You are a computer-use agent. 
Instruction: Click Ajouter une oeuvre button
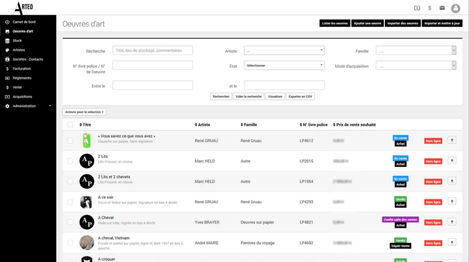(x=367, y=23)
